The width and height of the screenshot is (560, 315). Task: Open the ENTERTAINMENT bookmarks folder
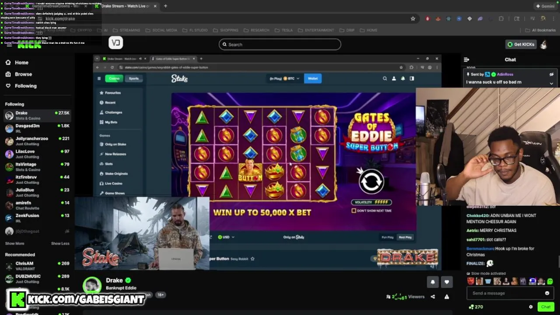click(x=316, y=30)
